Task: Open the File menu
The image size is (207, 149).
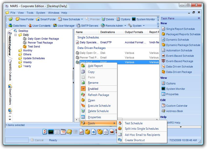Action: [x=13, y=13]
